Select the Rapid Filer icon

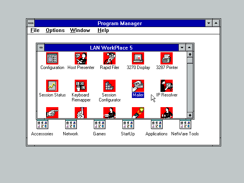coord(109,58)
